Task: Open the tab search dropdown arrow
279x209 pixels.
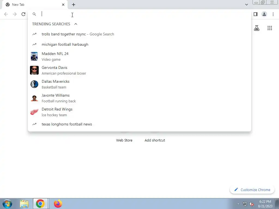Action: coord(246,5)
